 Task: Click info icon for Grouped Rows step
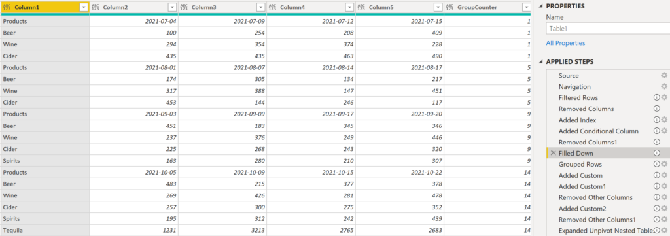[657, 164]
